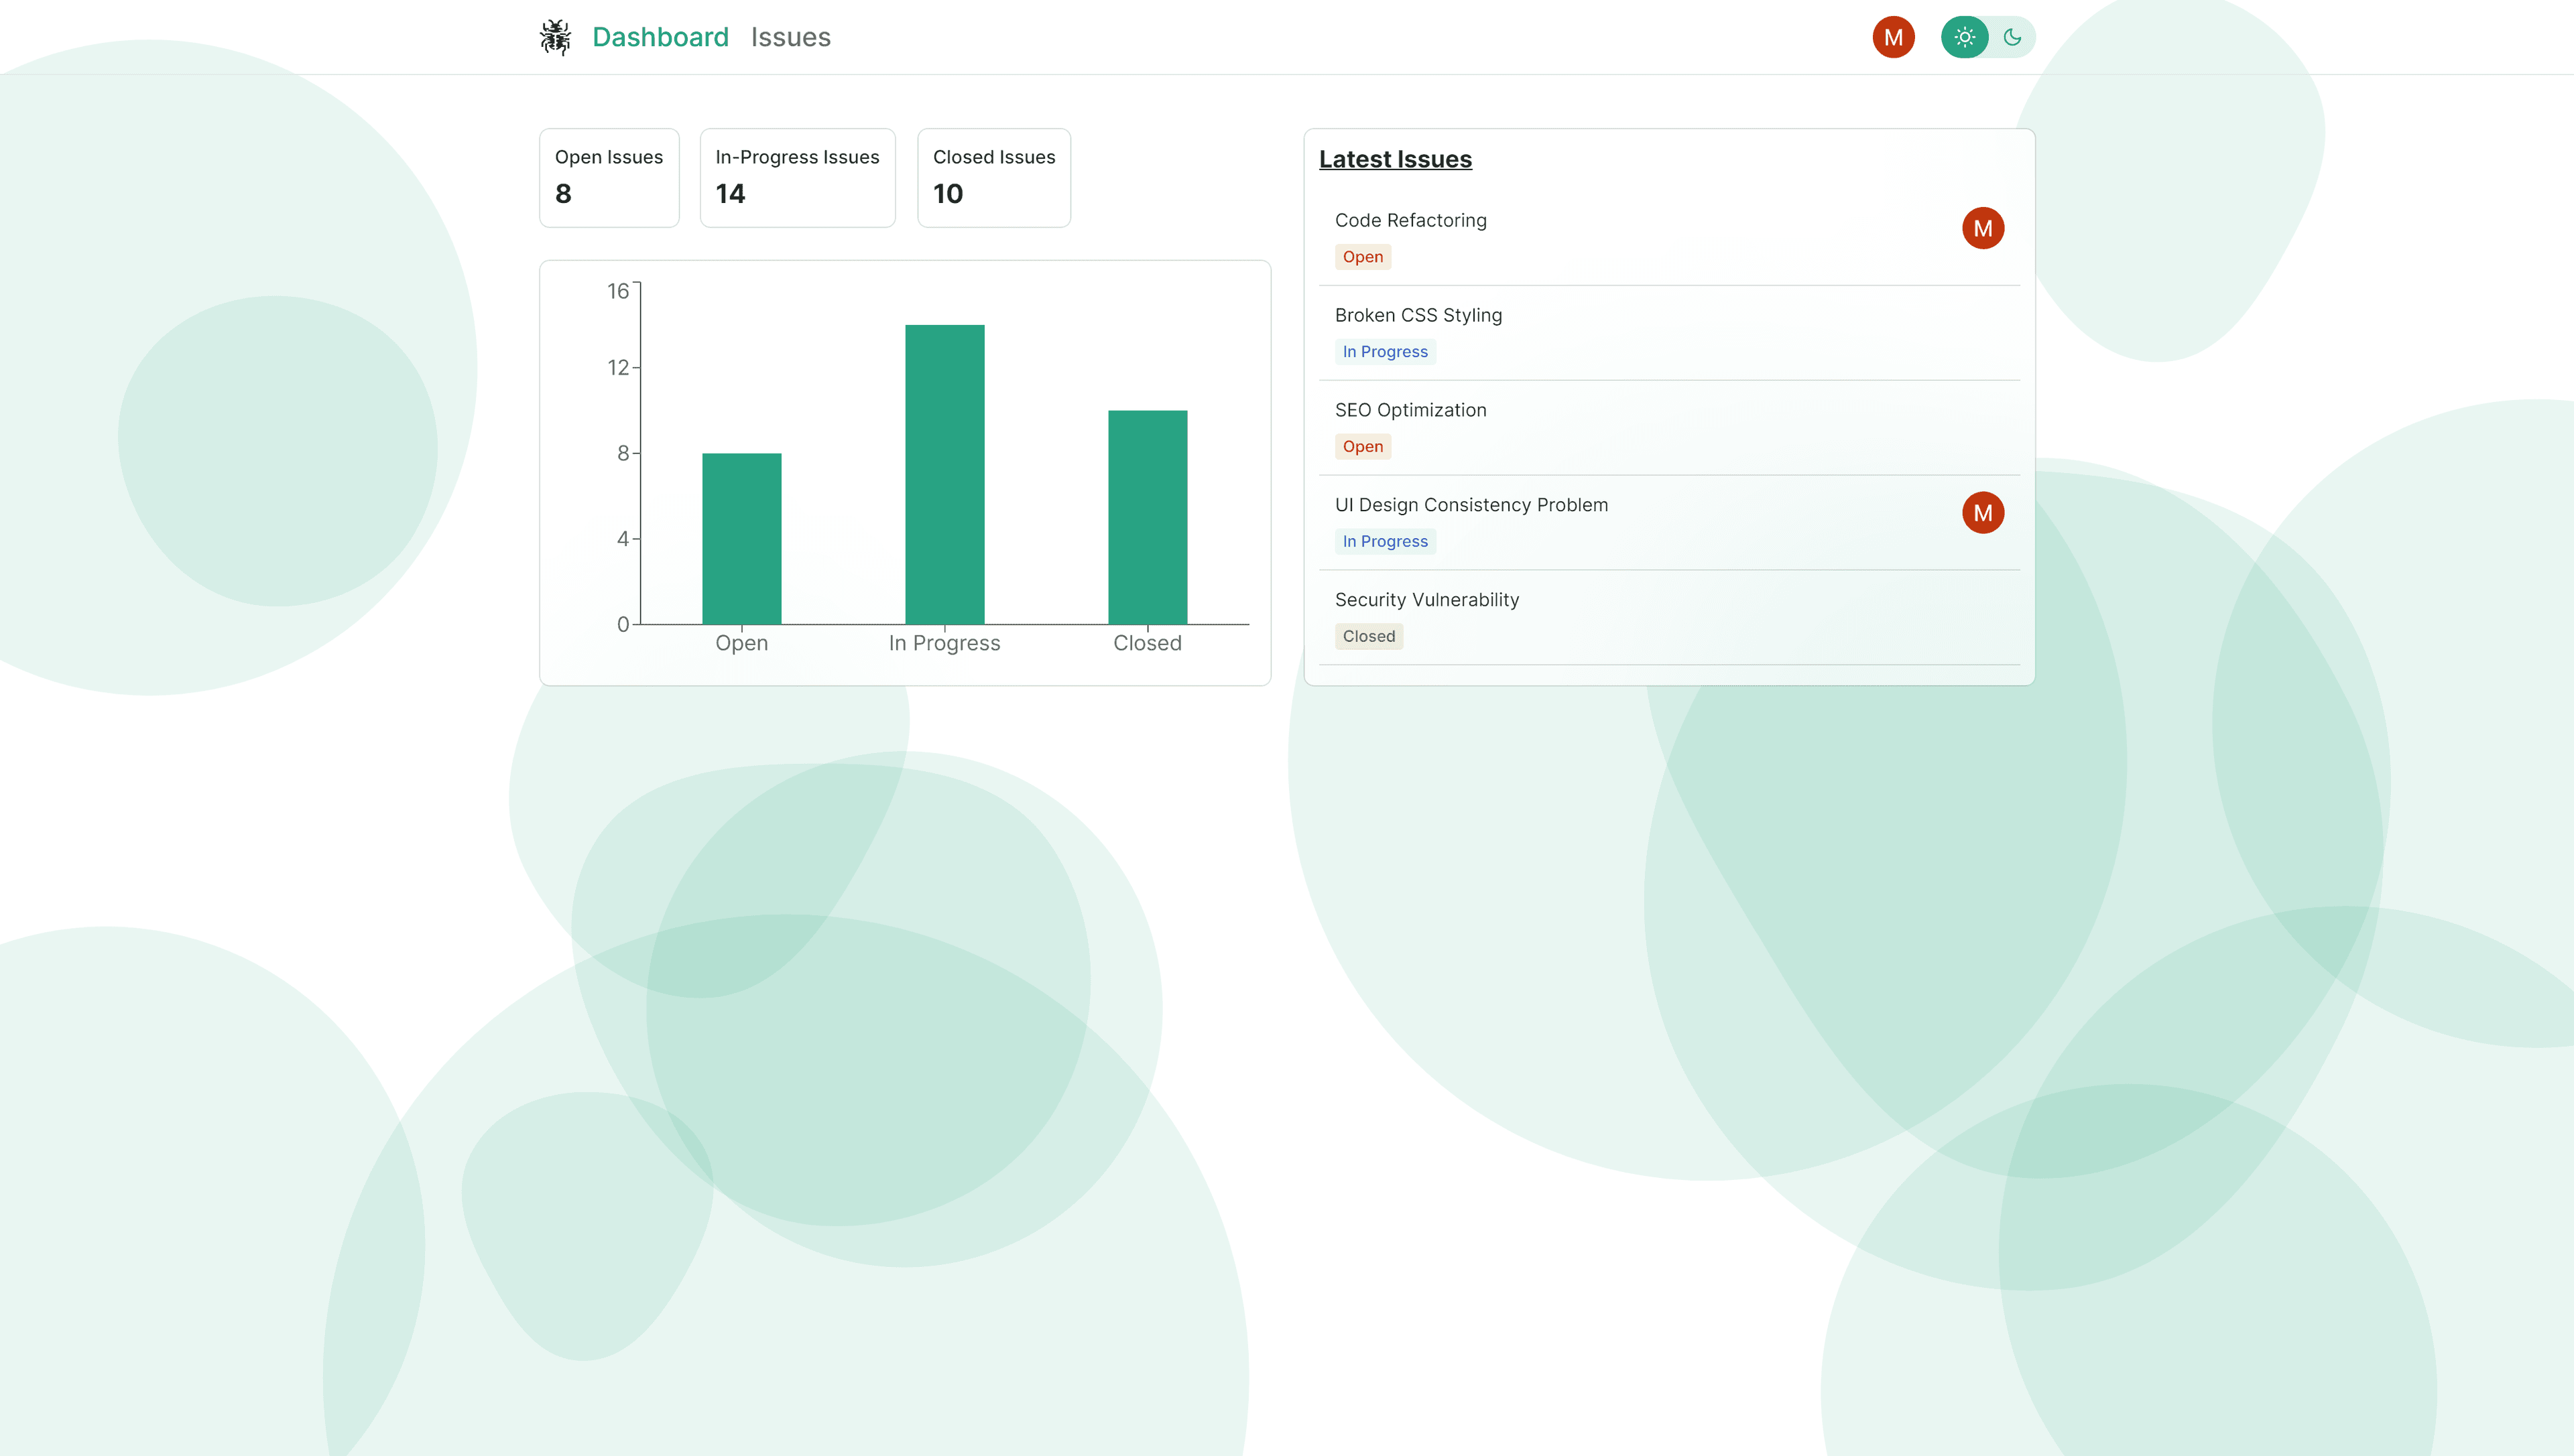Image resolution: width=2574 pixels, height=1456 pixels.
Task: Expand the SEO Optimization issue entry
Action: tap(1410, 410)
